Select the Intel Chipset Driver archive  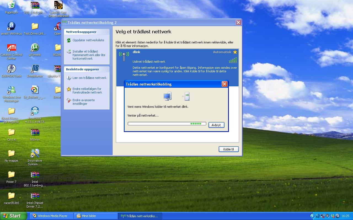click(35, 200)
